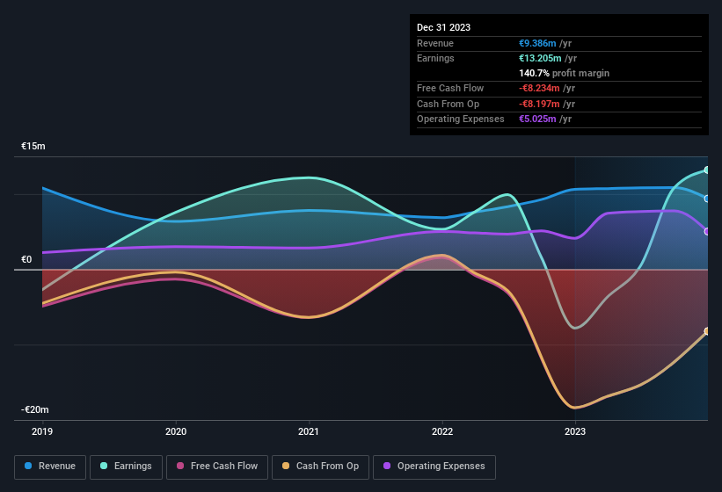Click the 2019 x-axis label
This screenshot has height=492, width=722.
pyautogui.click(x=42, y=431)
